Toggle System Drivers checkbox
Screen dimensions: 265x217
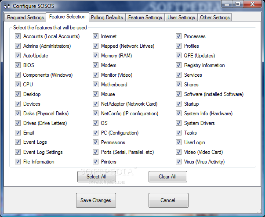[178, 123]
